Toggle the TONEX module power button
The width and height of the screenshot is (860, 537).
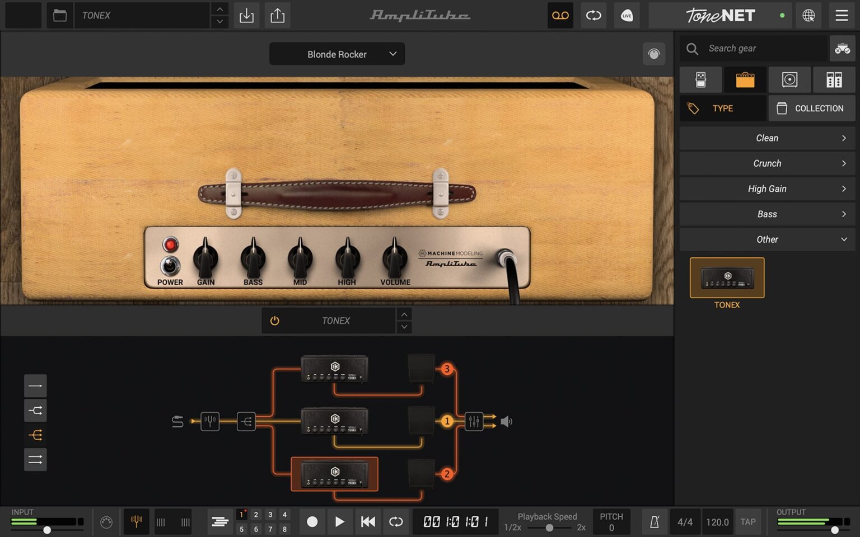[x=274, y=321]
